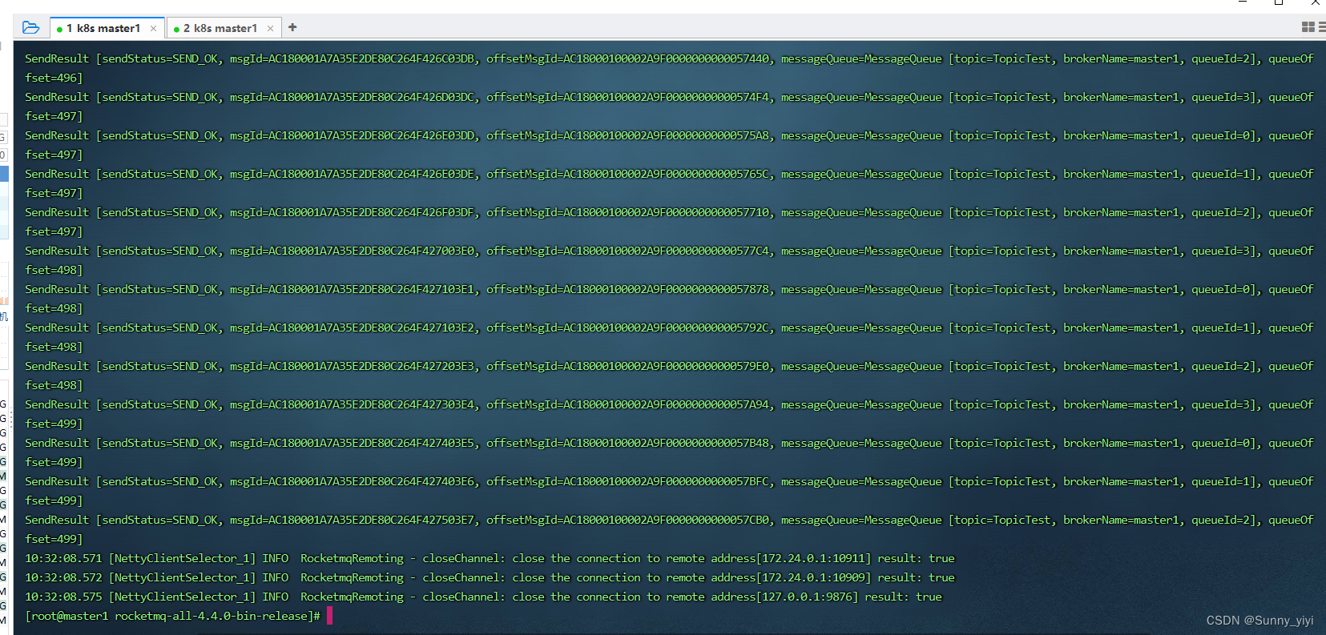Open the session folder icon
Image resolution: width=1326 pixels, height=635 pixels.
30,27
